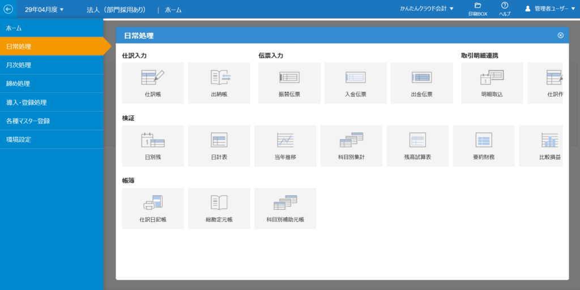This screenshot has height=290, width=580.
Task: Click the ホーム breadcrumb in header
Action: point(173,10)
